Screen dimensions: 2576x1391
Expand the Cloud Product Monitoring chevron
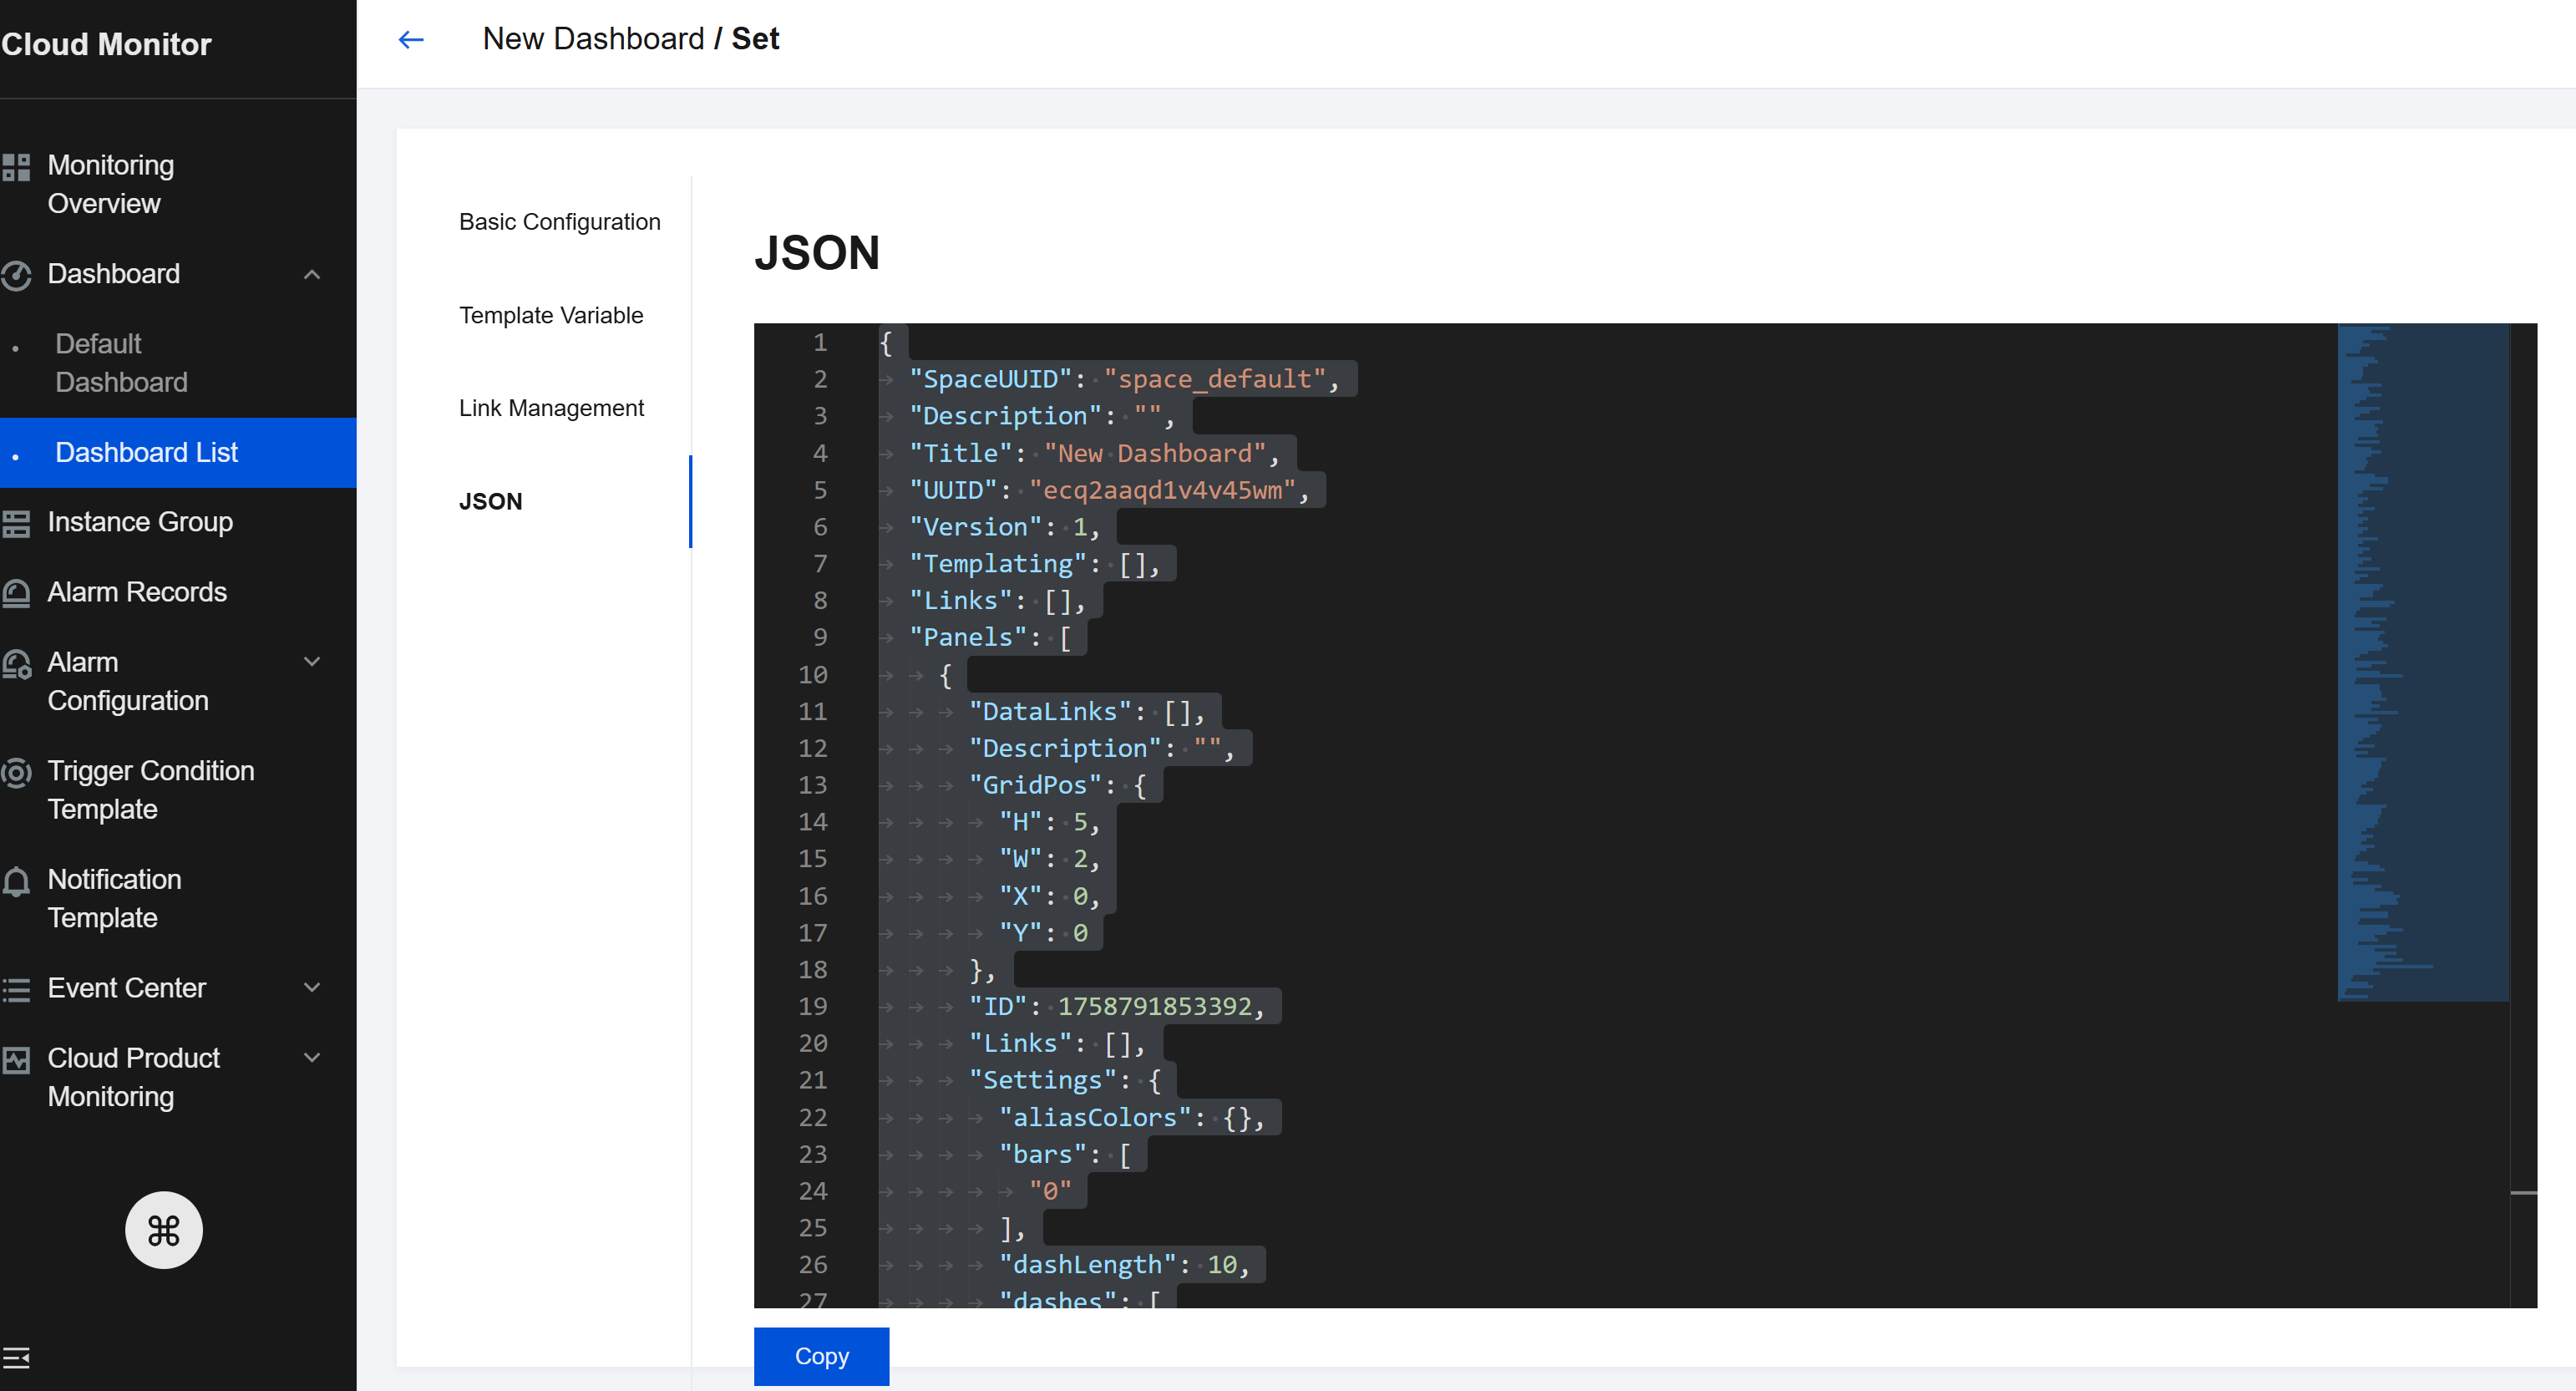312,1057
